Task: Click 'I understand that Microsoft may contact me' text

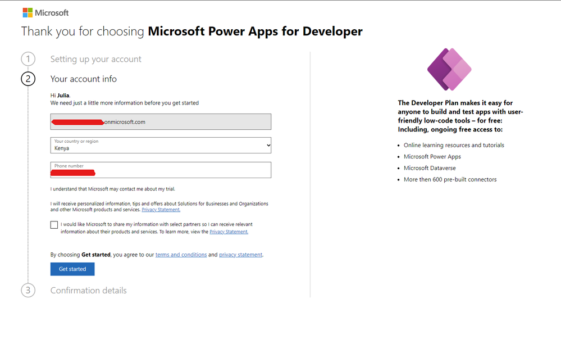Action: tap(113, 189)
